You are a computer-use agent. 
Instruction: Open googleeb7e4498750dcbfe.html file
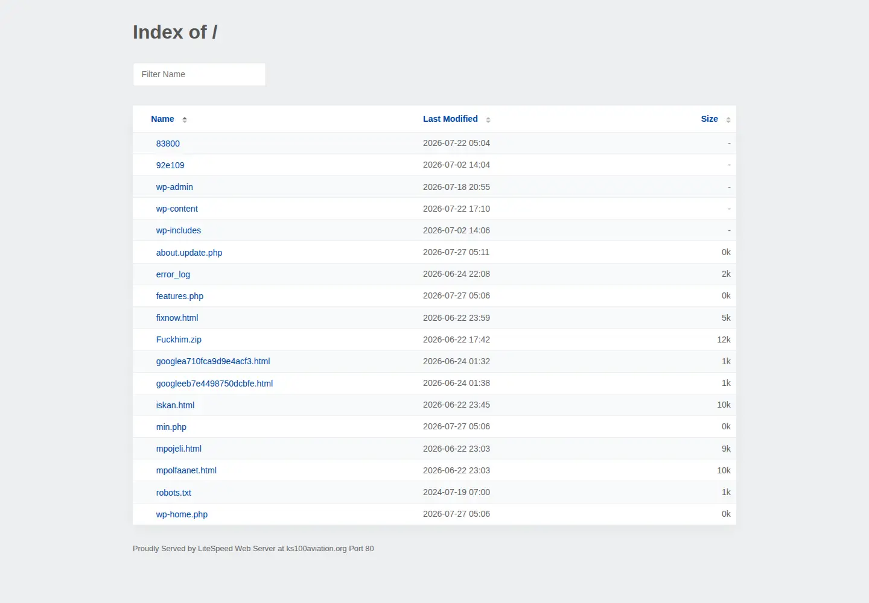[214, 384]
